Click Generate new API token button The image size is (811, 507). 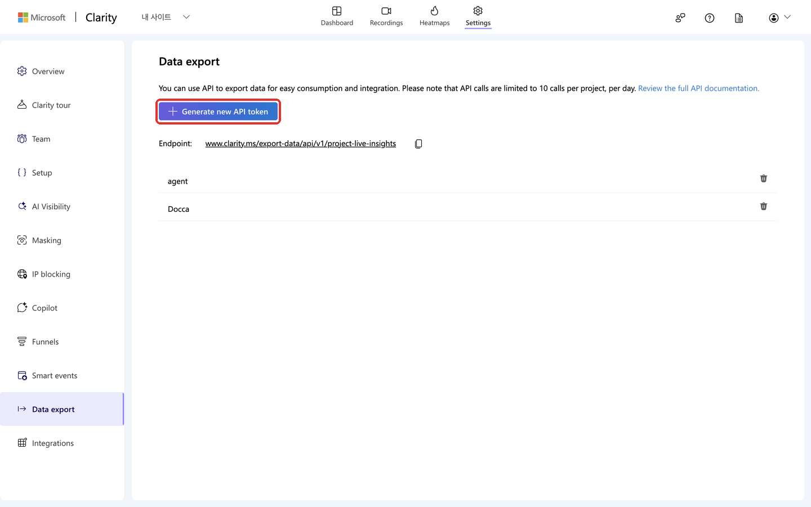click(218, 112)
